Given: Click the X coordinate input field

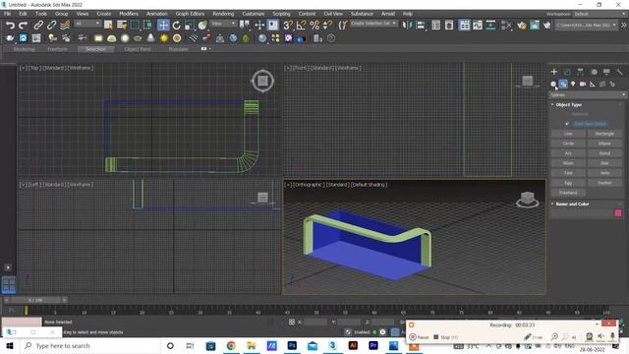Looking at the screenshot, I should [315, 322].
